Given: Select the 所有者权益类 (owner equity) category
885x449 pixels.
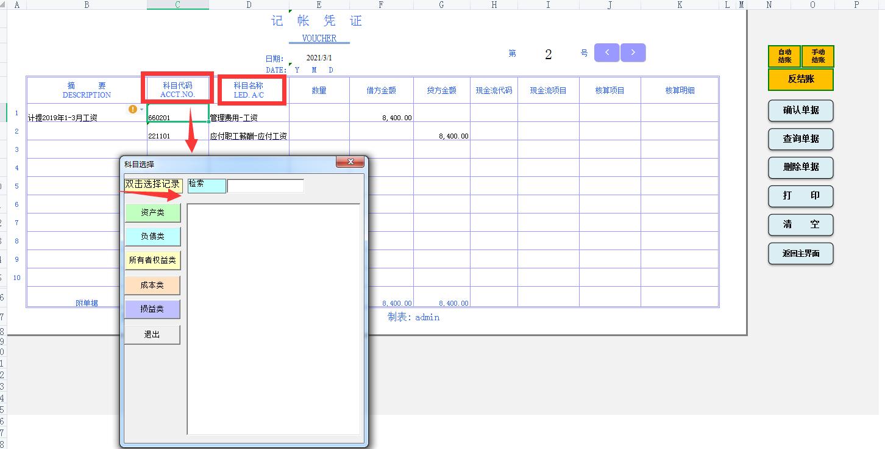Looking at the screenshot, I should 152,260.
